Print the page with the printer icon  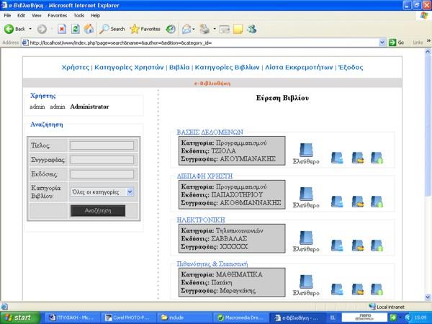(x=204, y=29)
